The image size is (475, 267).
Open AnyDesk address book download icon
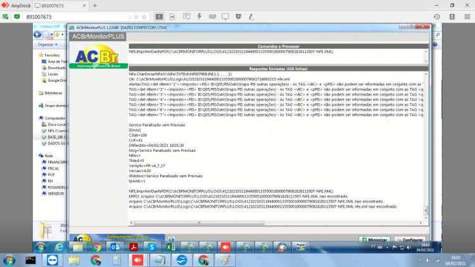tap(452, 16)
